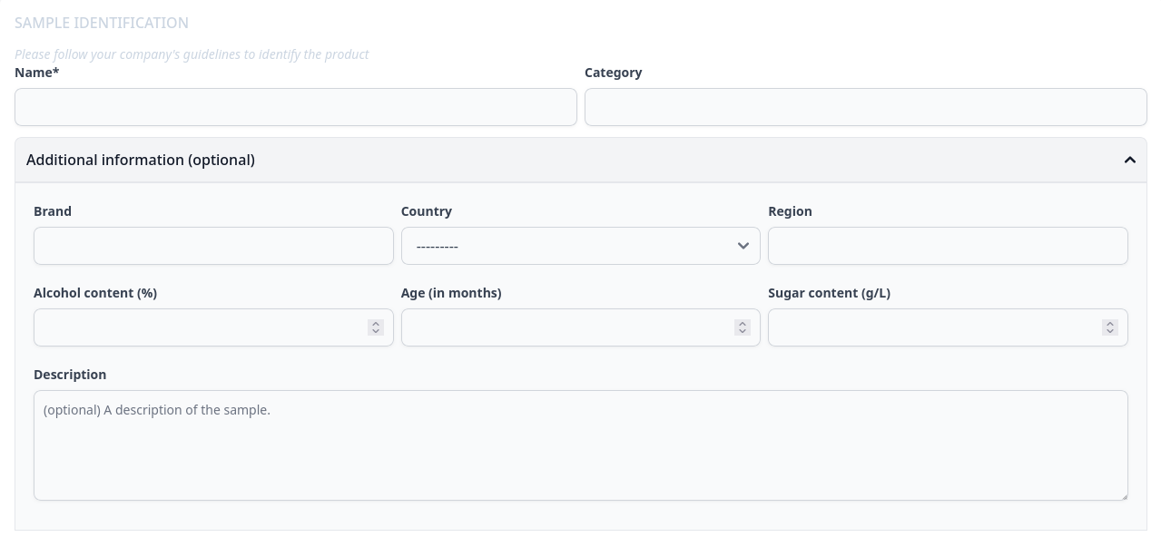
Task: Increase Sugar content with up arrow
Action: pos(1110,323)
